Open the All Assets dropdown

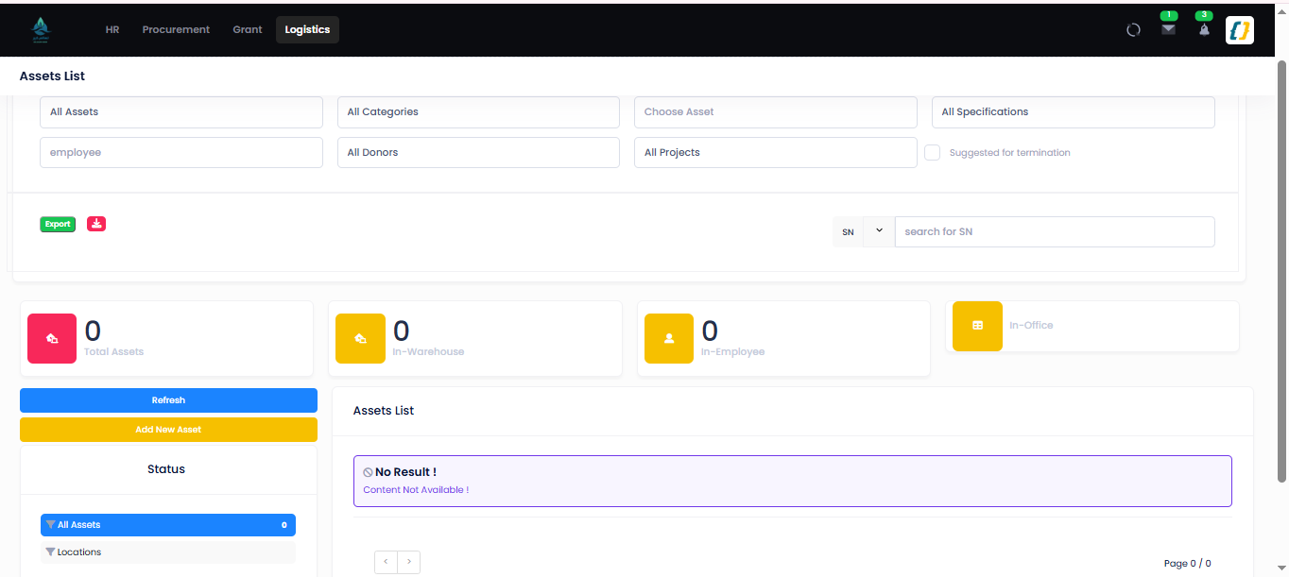[x=181, y=111]
